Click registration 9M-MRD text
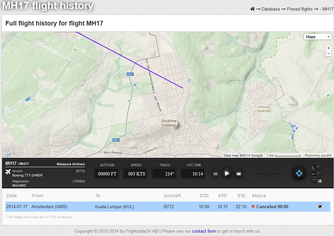 19,185
